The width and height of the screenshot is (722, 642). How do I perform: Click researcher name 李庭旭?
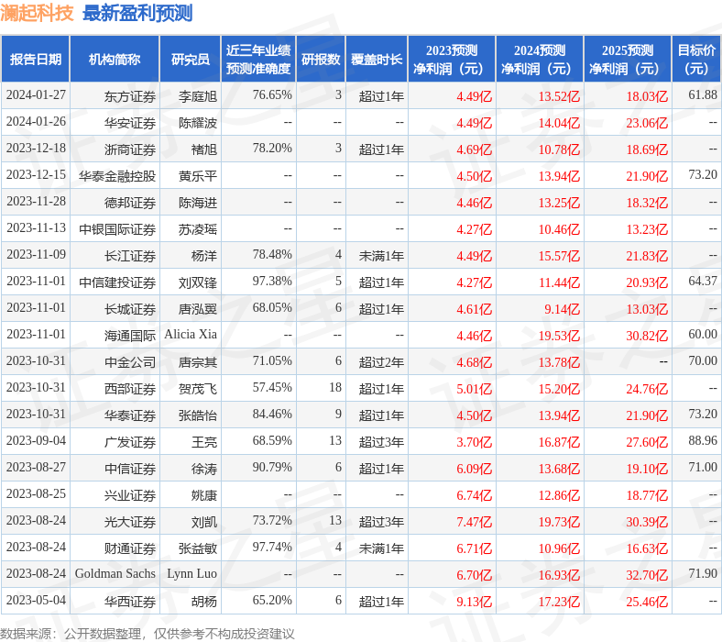198,96
